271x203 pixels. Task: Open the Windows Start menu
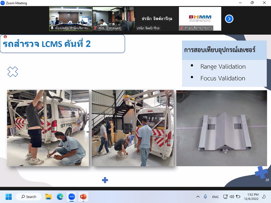(9, 197)
